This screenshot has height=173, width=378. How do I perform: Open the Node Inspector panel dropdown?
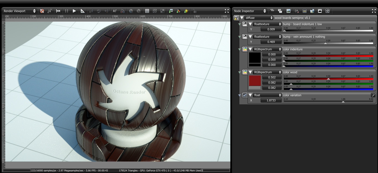point(250,11)
